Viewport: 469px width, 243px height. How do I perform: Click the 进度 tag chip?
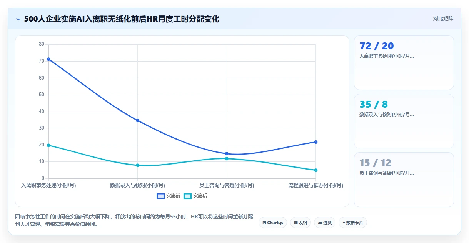click(x=325, y=223)
